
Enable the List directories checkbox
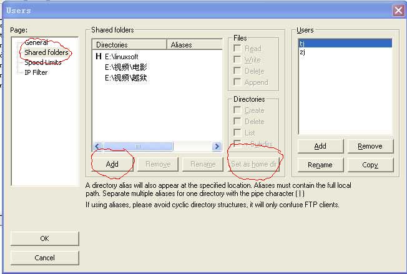click(237, 133)
